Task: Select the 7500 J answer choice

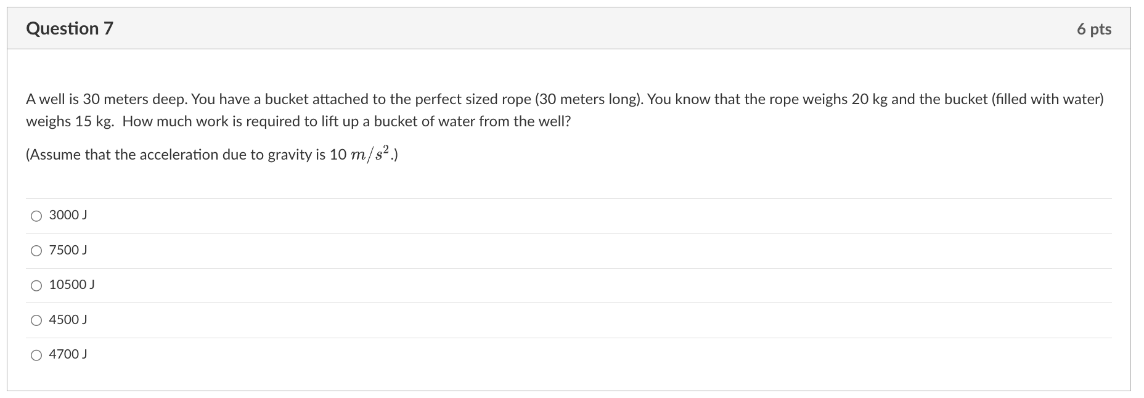Action: click(x=36, y=250)
